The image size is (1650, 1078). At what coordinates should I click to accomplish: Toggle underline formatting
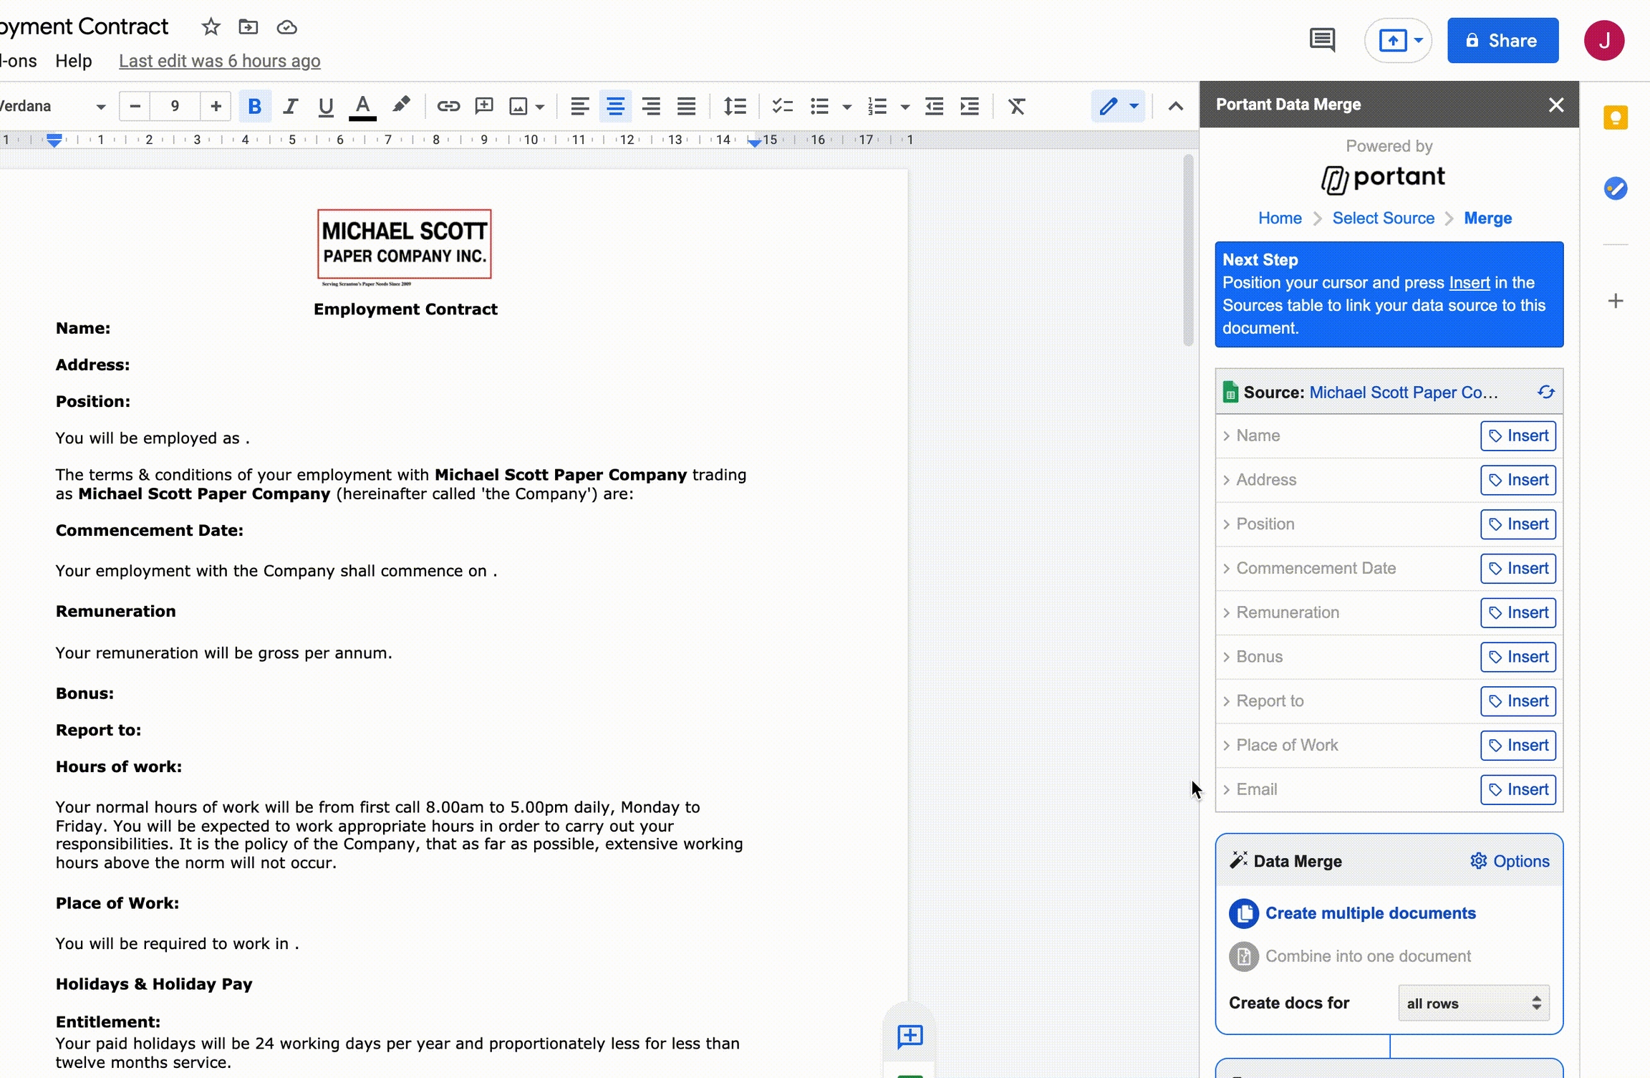(x=326, y=106)
